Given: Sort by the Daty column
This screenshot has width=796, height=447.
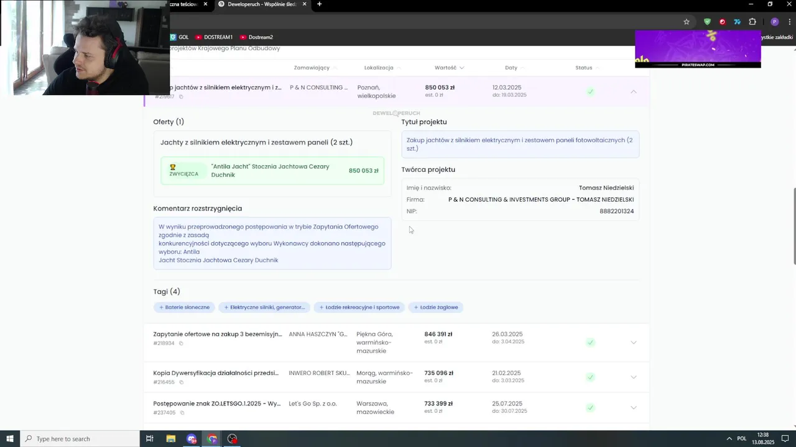Looking at the screenshot, I should coord(514,68).
